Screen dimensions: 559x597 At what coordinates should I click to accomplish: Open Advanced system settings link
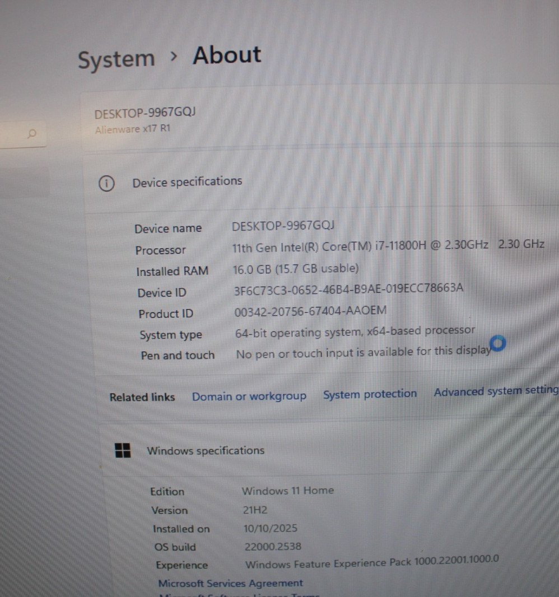(496, 391)
